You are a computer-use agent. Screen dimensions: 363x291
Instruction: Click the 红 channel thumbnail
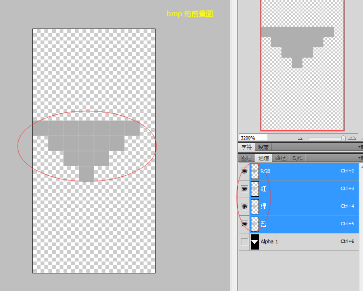[255, 189]
